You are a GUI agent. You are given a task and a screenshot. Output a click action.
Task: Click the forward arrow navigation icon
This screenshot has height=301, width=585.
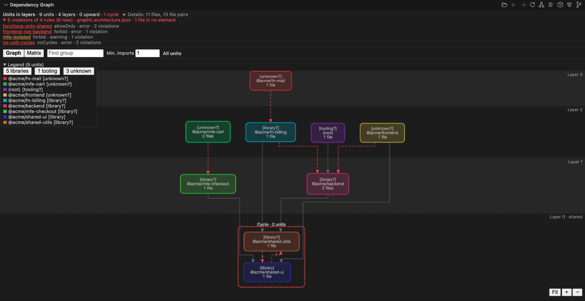[523, 5]
